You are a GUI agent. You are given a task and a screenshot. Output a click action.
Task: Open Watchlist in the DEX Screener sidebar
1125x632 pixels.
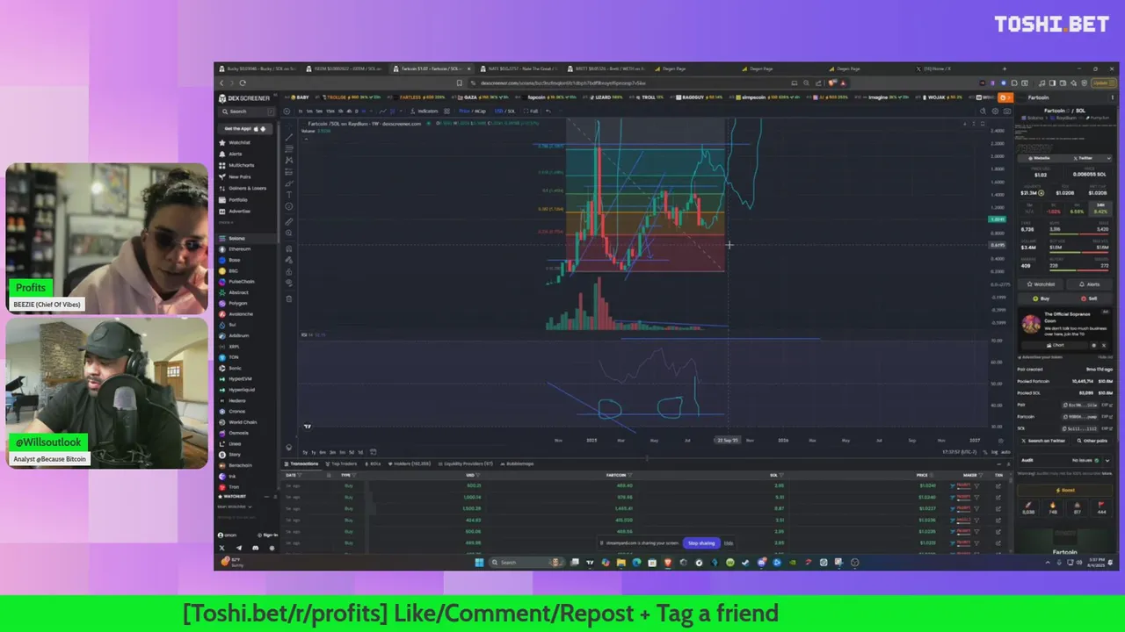pyautogui.click(x=239, y=142)
